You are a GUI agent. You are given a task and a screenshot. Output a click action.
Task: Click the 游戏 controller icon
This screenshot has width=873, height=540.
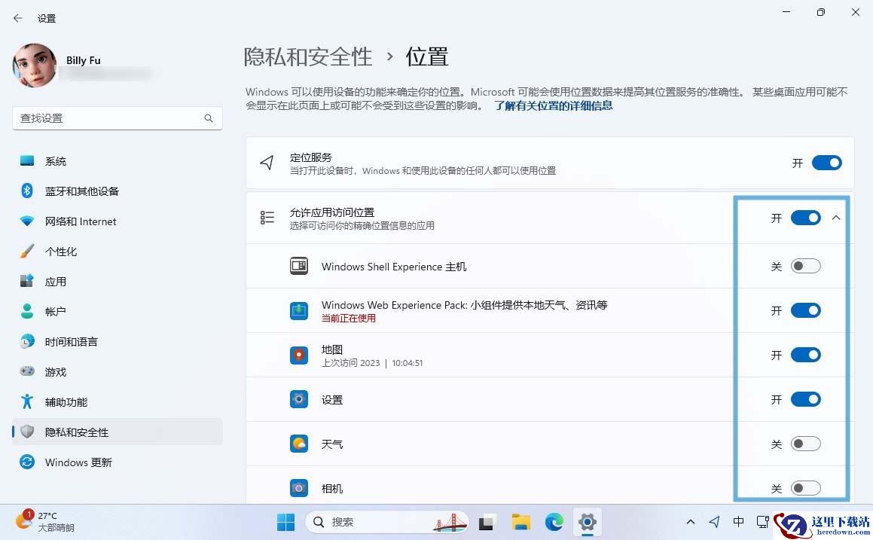coord(26,371)
